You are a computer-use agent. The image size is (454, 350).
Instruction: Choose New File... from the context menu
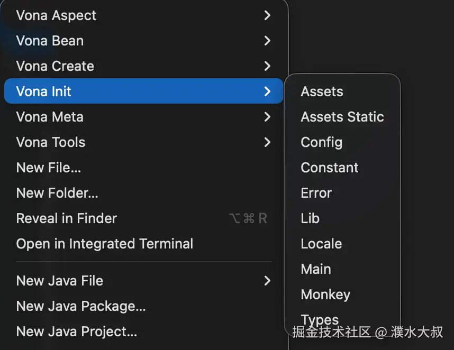coord(49,168)
